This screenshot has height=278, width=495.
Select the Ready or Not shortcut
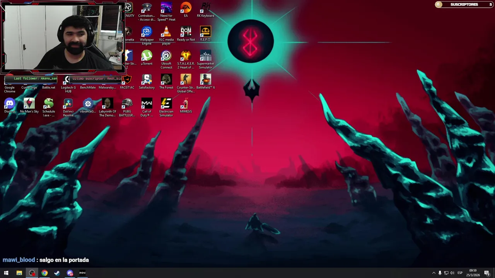(186, 34)
